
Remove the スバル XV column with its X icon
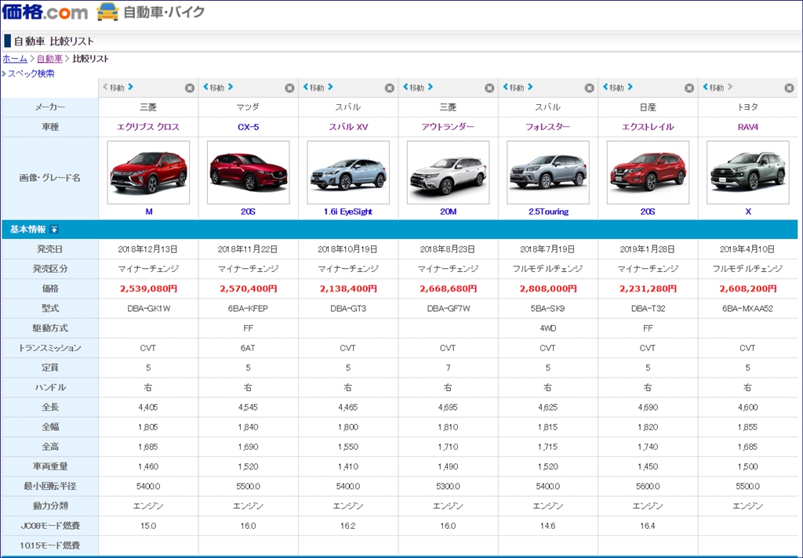[x=389, y=88]
